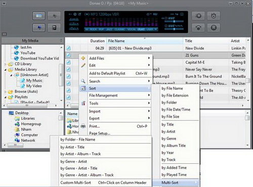
Task: Click the sort icon beside Sort entry
Action: 83,88
